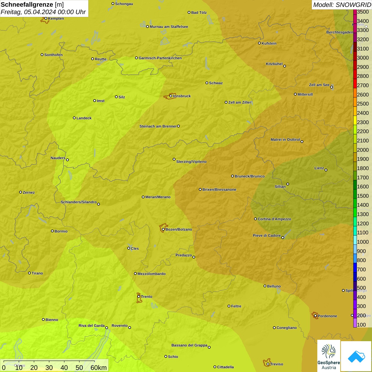
Task: Click the Cortina d'Ampezzo location dot
Action: coord(255,219)
